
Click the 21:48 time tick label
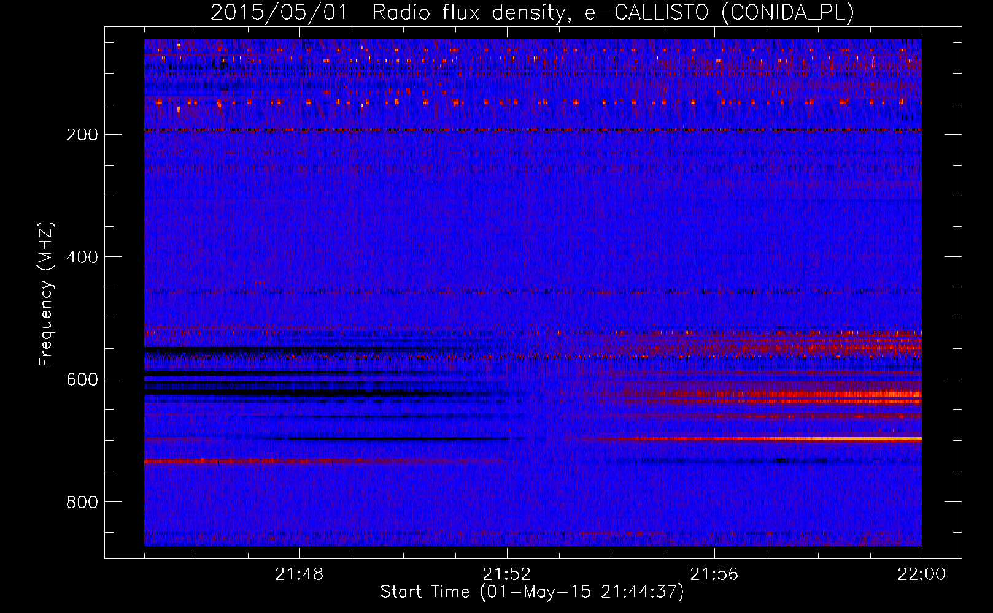tap(299, 574)
